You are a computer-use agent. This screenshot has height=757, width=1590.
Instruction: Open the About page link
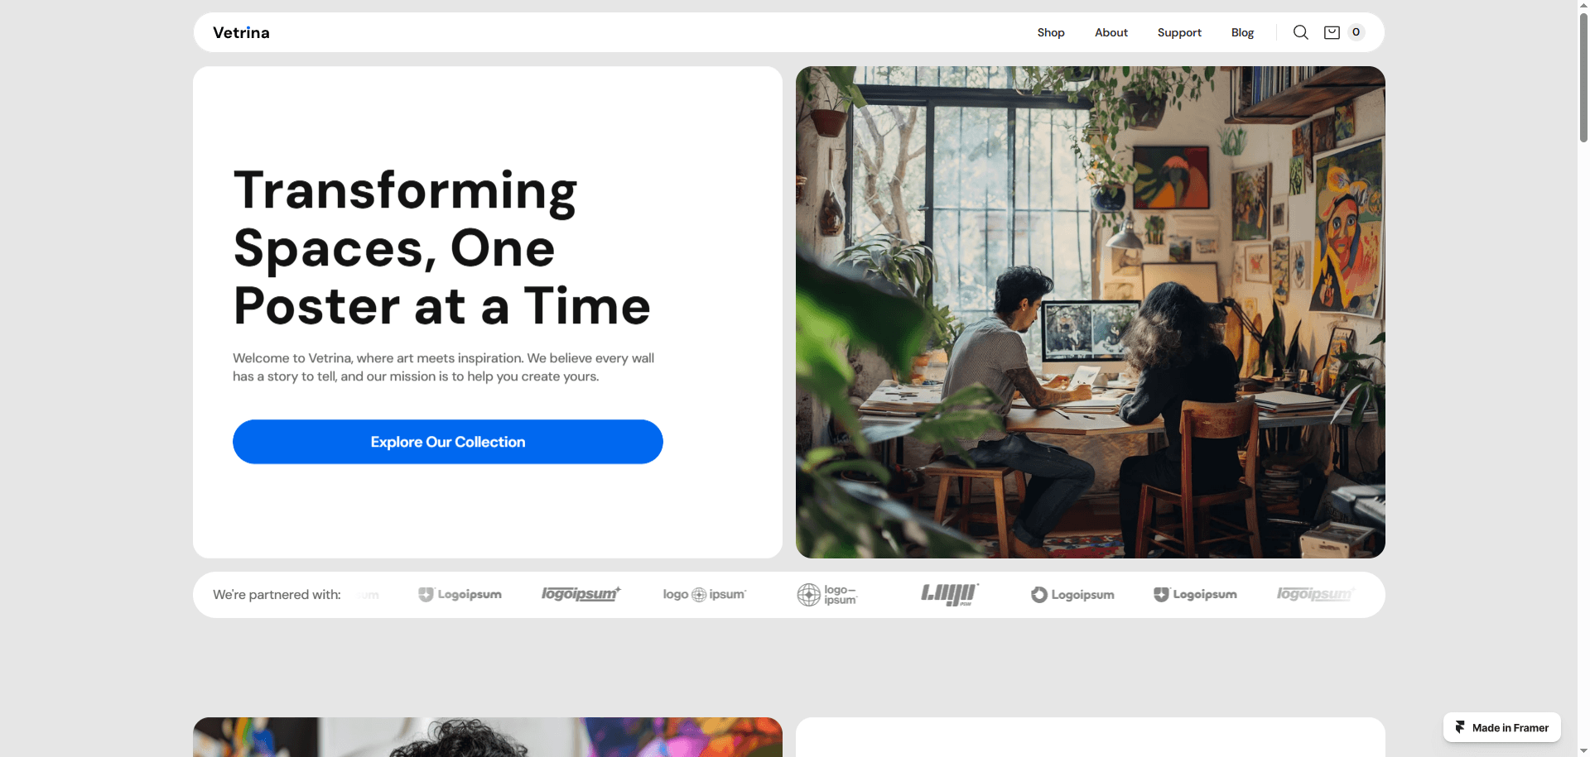tap(1111, 32)
